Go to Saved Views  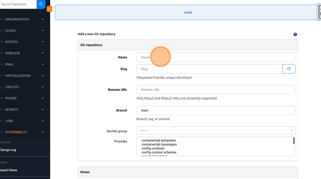click(x=9, y=170)
